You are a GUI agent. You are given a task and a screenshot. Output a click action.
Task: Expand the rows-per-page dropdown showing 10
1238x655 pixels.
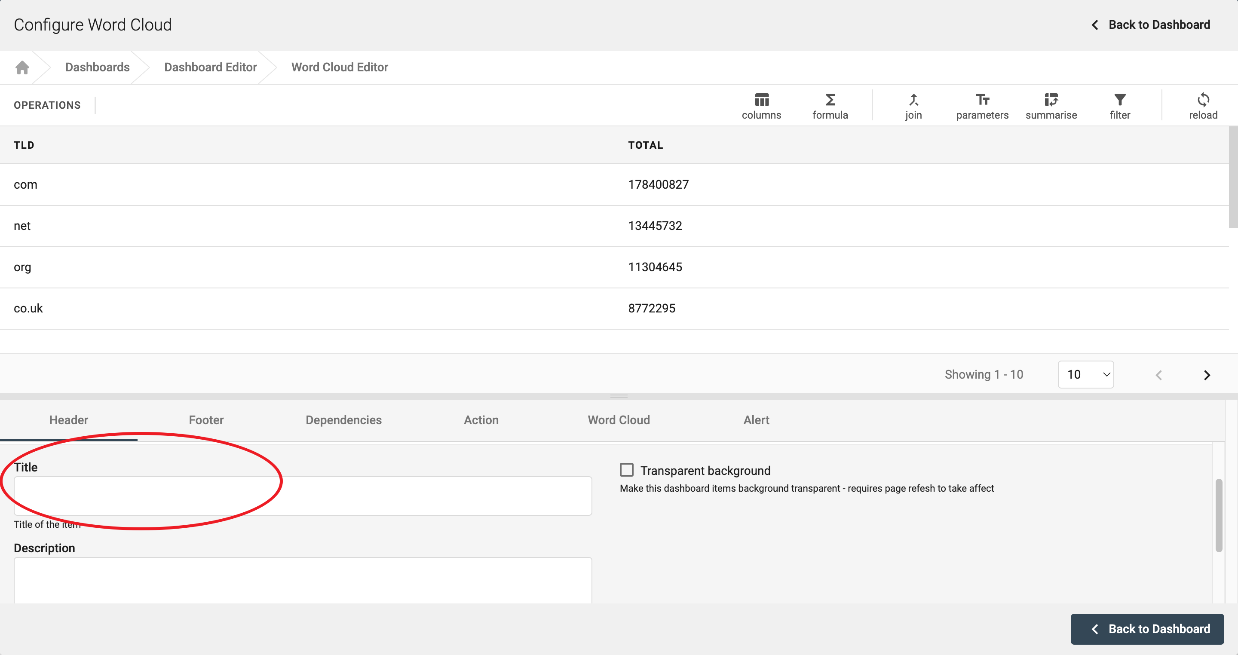point(1086,374)
